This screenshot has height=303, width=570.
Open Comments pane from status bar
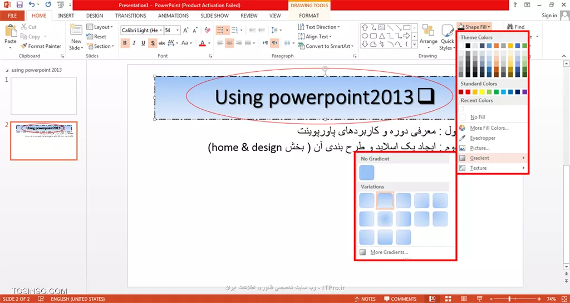[x=400, y=299]
